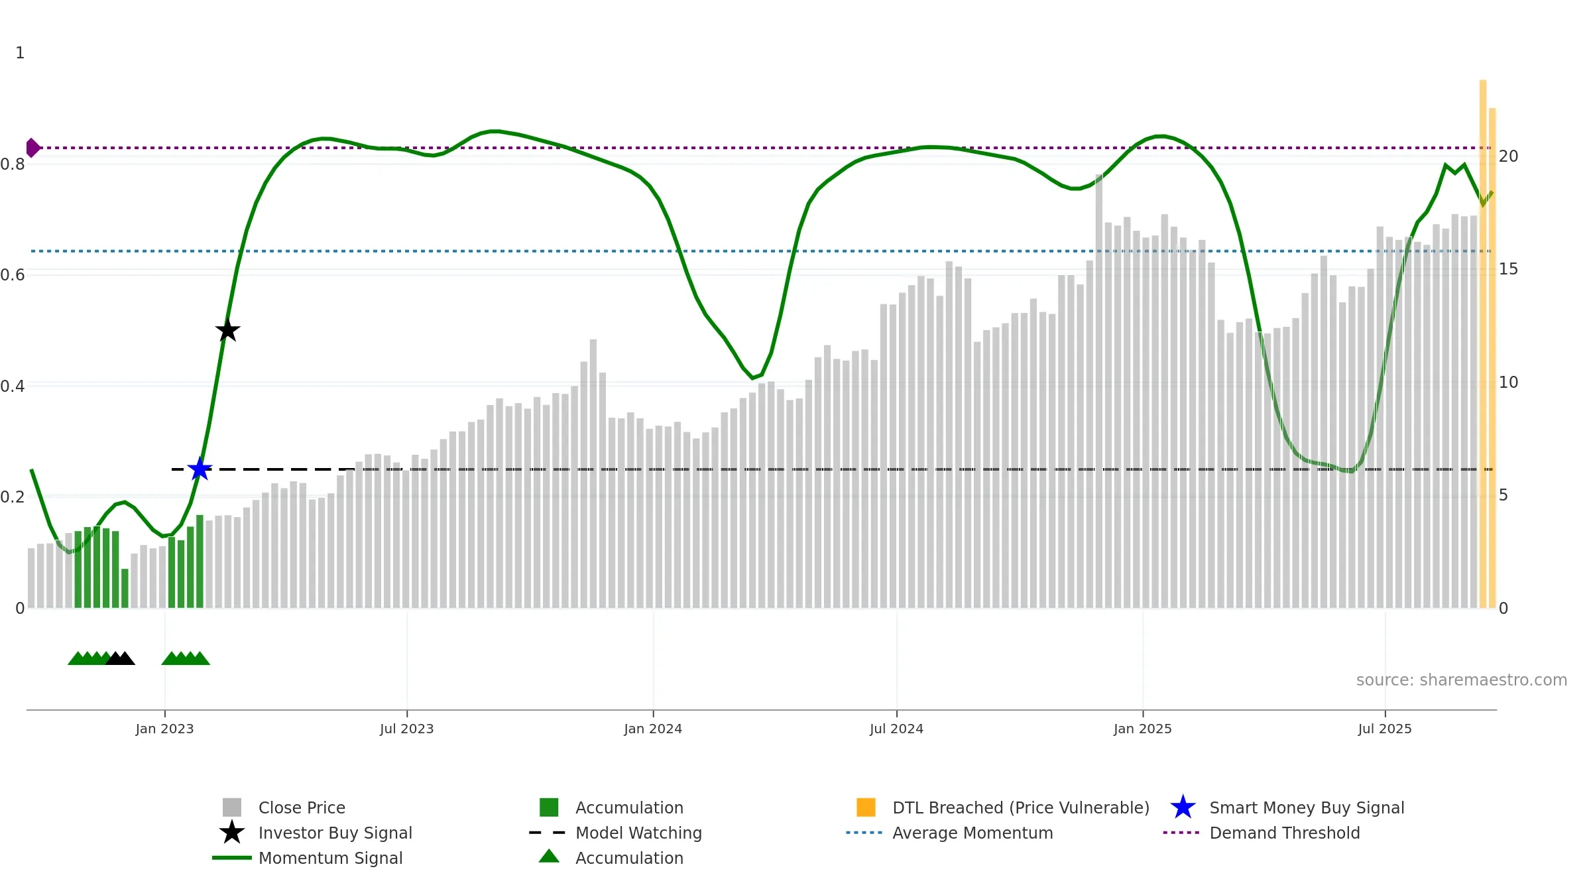Click the blue star icon in legend
The width and height of the screenshot is (1591, 895).
click(1183, 807)
